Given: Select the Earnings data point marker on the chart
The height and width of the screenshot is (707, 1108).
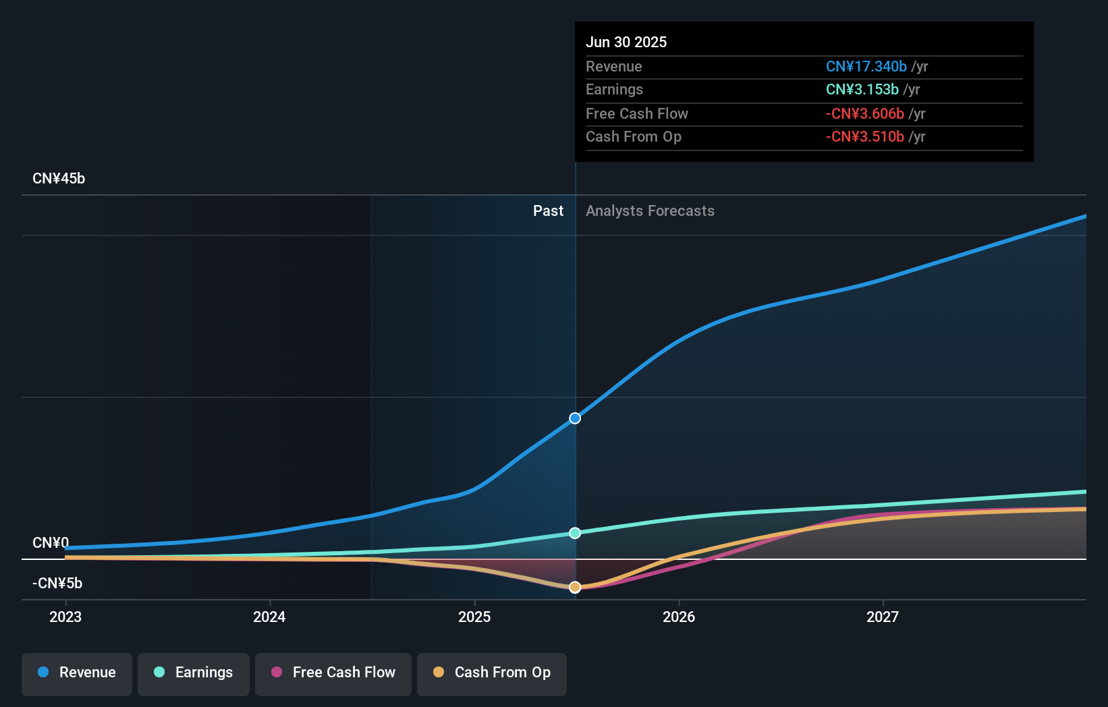Looking at the screenshot, I should point(574,533).
